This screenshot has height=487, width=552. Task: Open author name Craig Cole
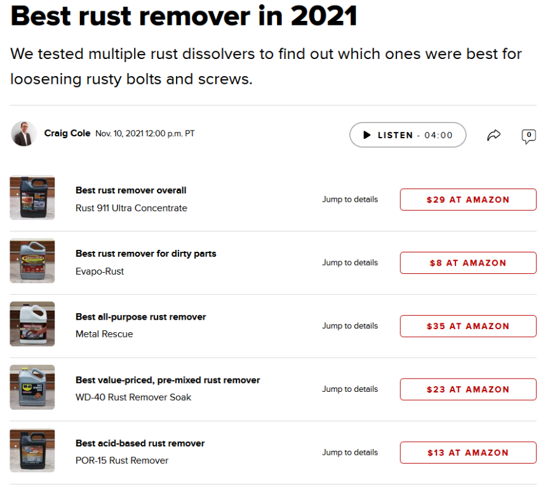67,134
